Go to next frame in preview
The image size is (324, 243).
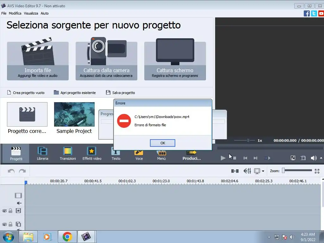pos(255,158)
